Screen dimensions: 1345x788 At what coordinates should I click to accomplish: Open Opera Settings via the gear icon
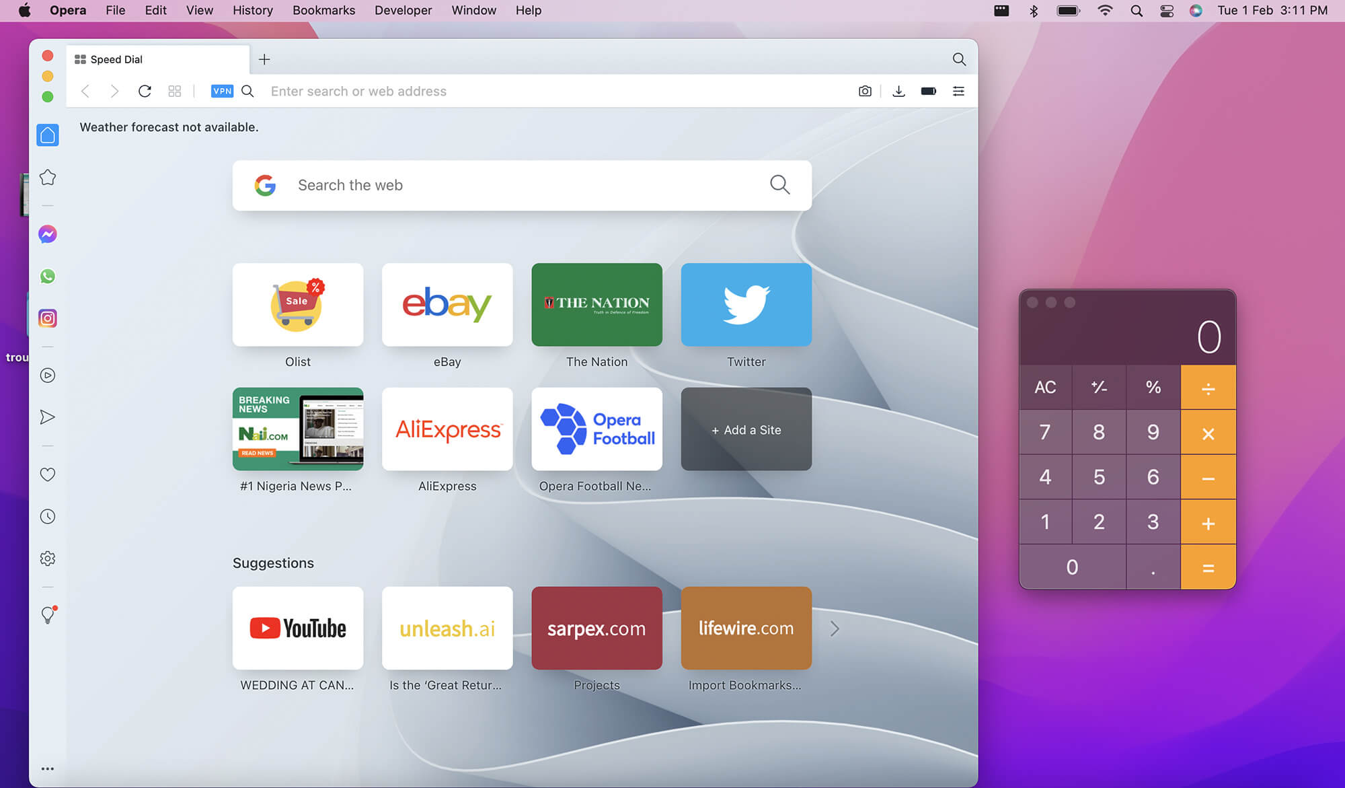47,558
